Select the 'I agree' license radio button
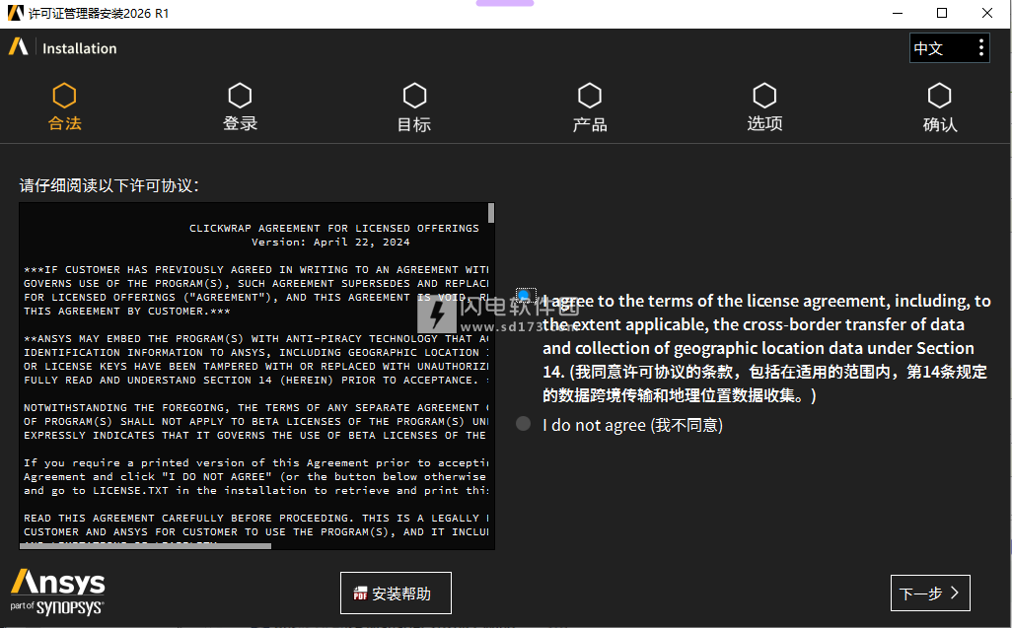1012x628 pixels. pos(524,296)
